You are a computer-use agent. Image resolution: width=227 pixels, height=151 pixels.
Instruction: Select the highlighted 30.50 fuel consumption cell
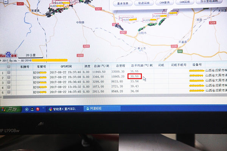point(135,76)
